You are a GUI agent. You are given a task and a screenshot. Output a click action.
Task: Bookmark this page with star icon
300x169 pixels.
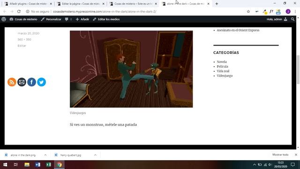248,11
